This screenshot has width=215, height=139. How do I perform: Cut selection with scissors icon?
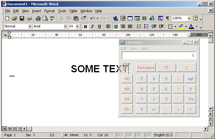point(61,18)
